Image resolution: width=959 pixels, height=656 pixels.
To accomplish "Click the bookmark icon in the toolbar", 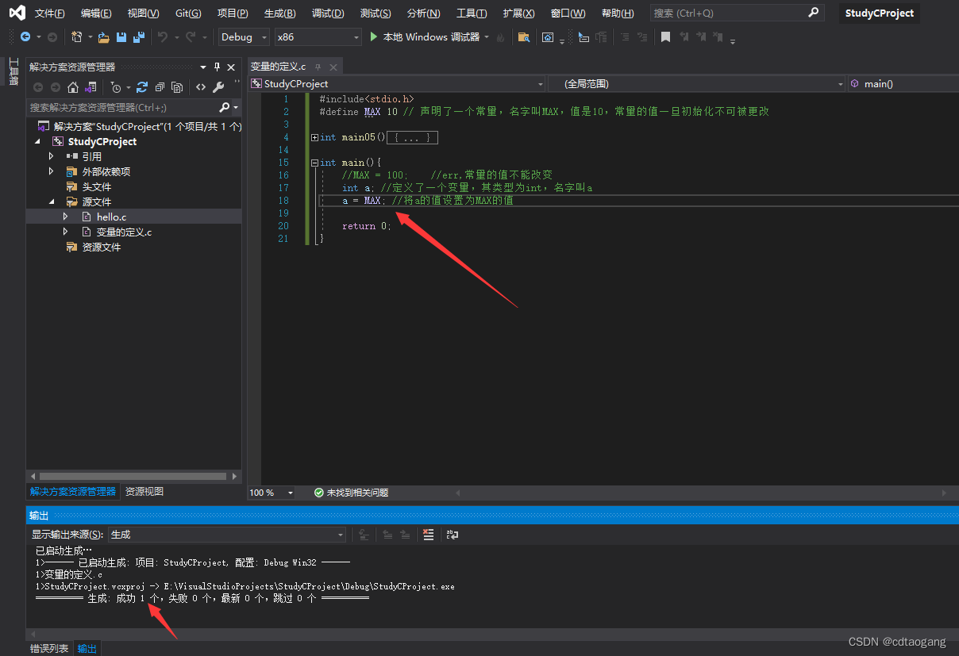I will click(665, 37).
